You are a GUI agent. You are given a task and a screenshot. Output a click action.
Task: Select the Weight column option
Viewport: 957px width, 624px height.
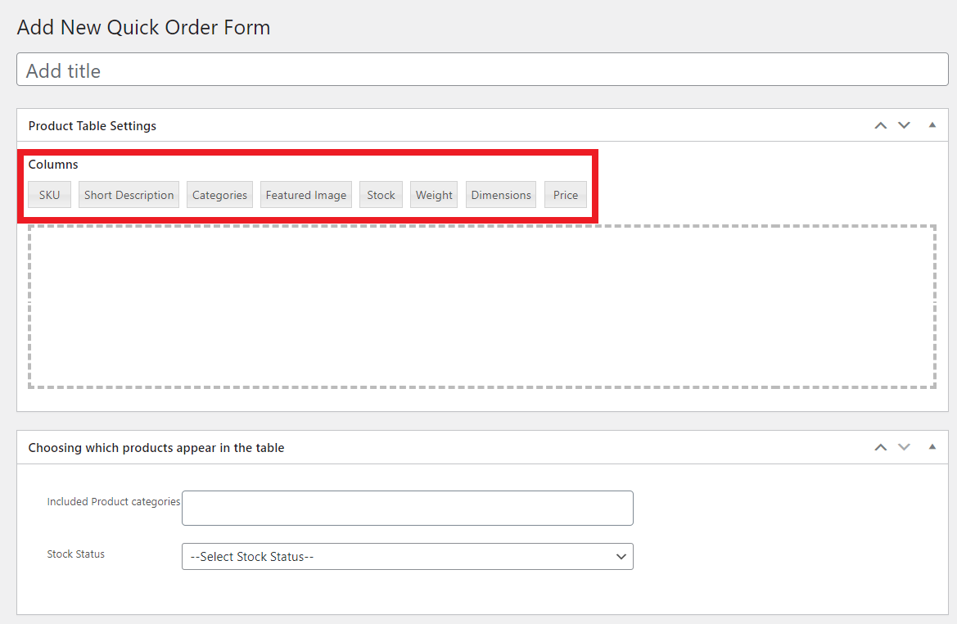(x=433, y=194)
